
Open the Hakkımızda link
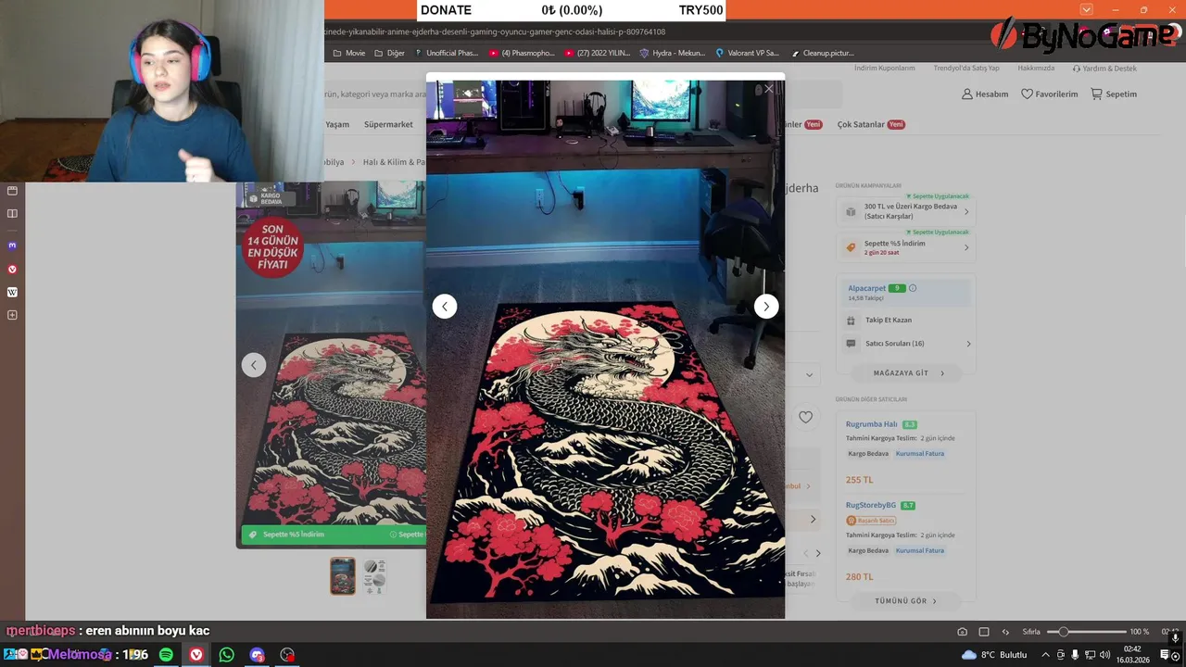point(1036,68)
